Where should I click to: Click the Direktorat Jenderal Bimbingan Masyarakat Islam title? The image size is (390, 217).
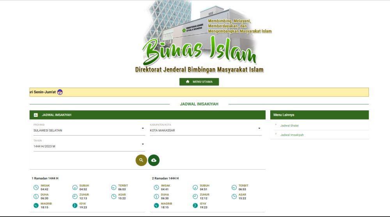(199, 70)
